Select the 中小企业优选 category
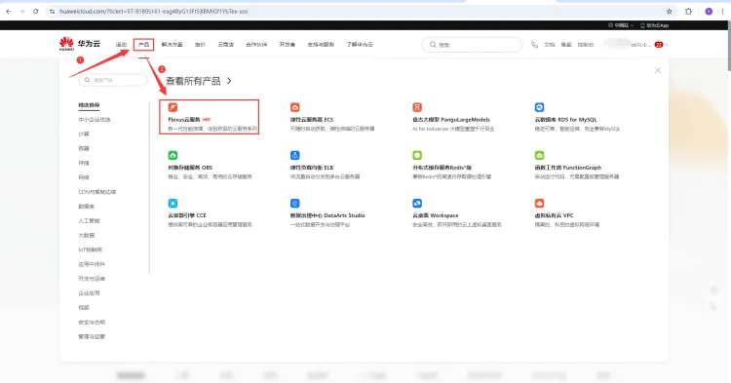Image resolution: width=731 pixels, height=383 pixels. point(95,120)
